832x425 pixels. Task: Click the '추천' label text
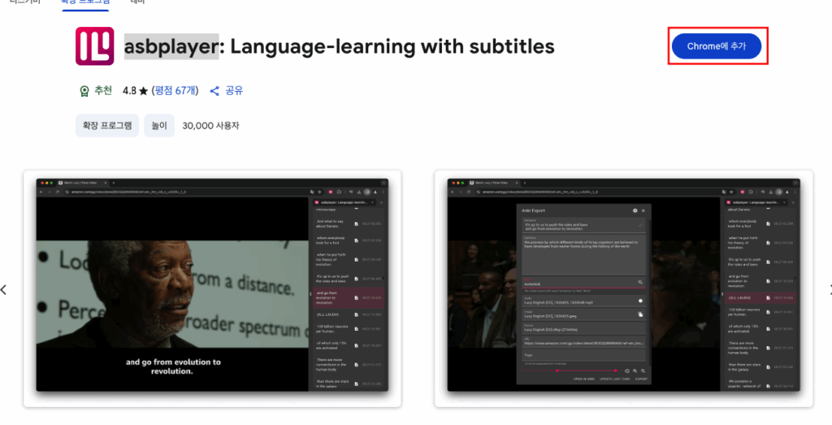pos(103,91)
